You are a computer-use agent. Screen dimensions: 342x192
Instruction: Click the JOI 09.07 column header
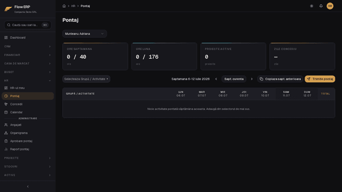click(x=244, y=94)
